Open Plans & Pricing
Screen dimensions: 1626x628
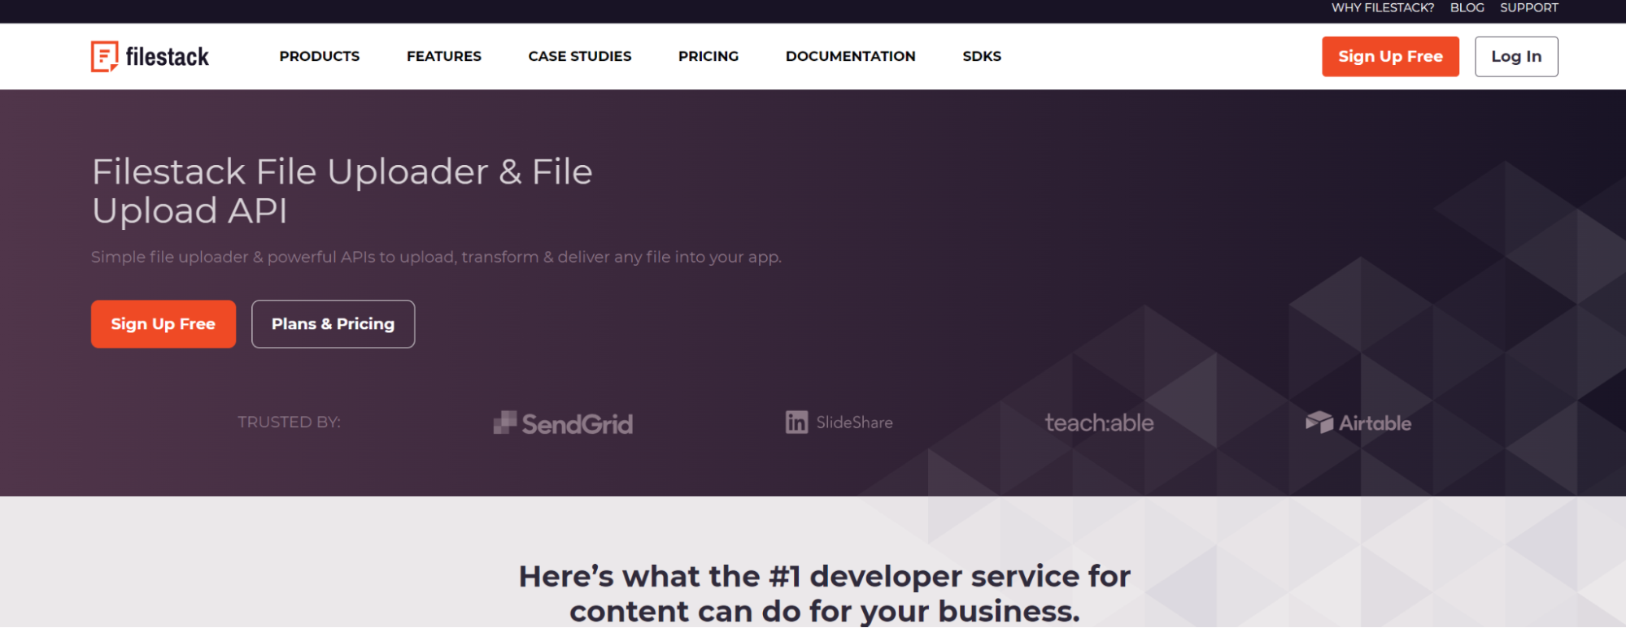click(x=333, y=324)
